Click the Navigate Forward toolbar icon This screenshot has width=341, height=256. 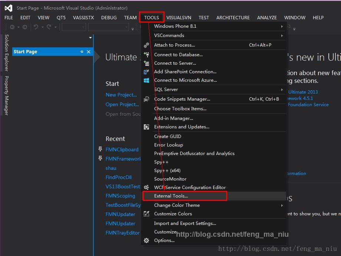click(25, 27)
